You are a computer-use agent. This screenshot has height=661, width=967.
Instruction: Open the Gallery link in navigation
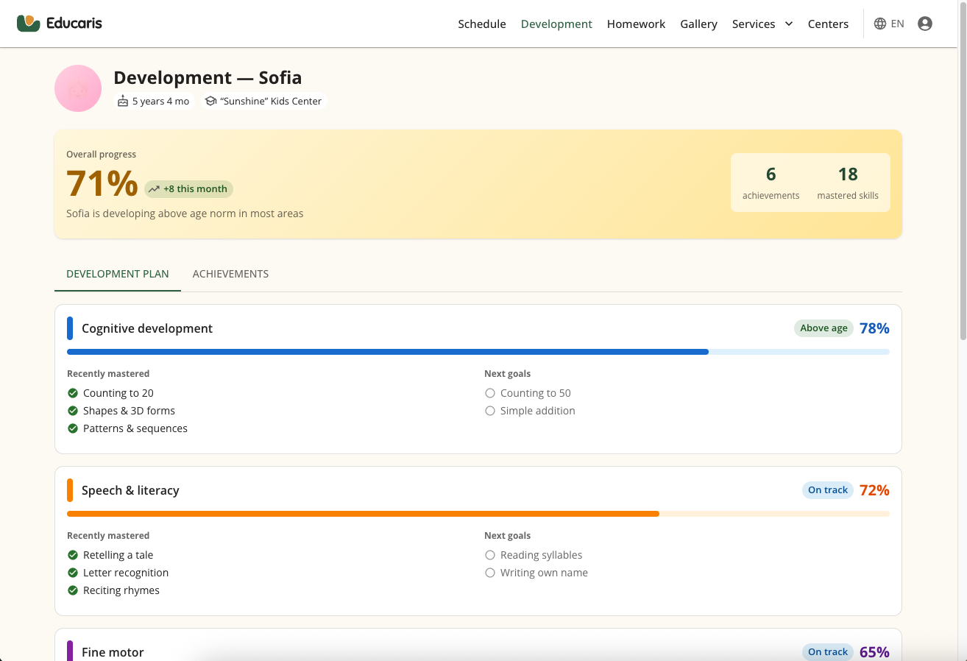pyautogui.click(x=698, y=24)
